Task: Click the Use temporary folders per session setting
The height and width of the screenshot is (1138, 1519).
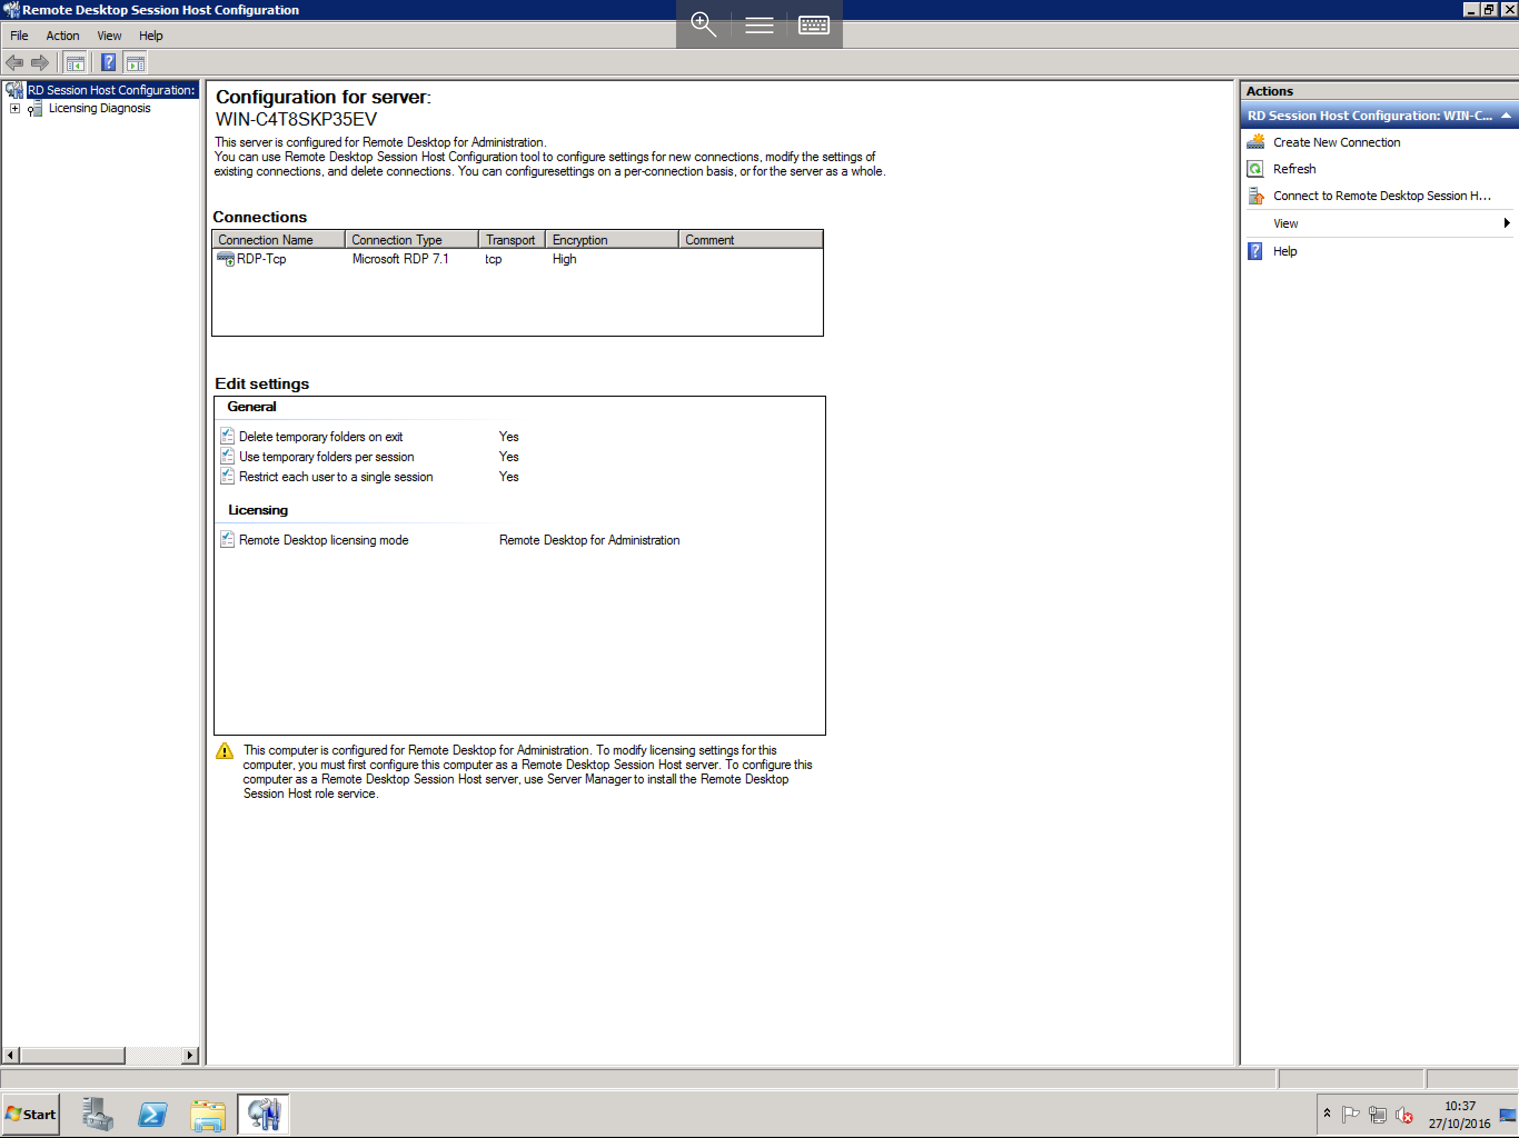Action: 326,456
